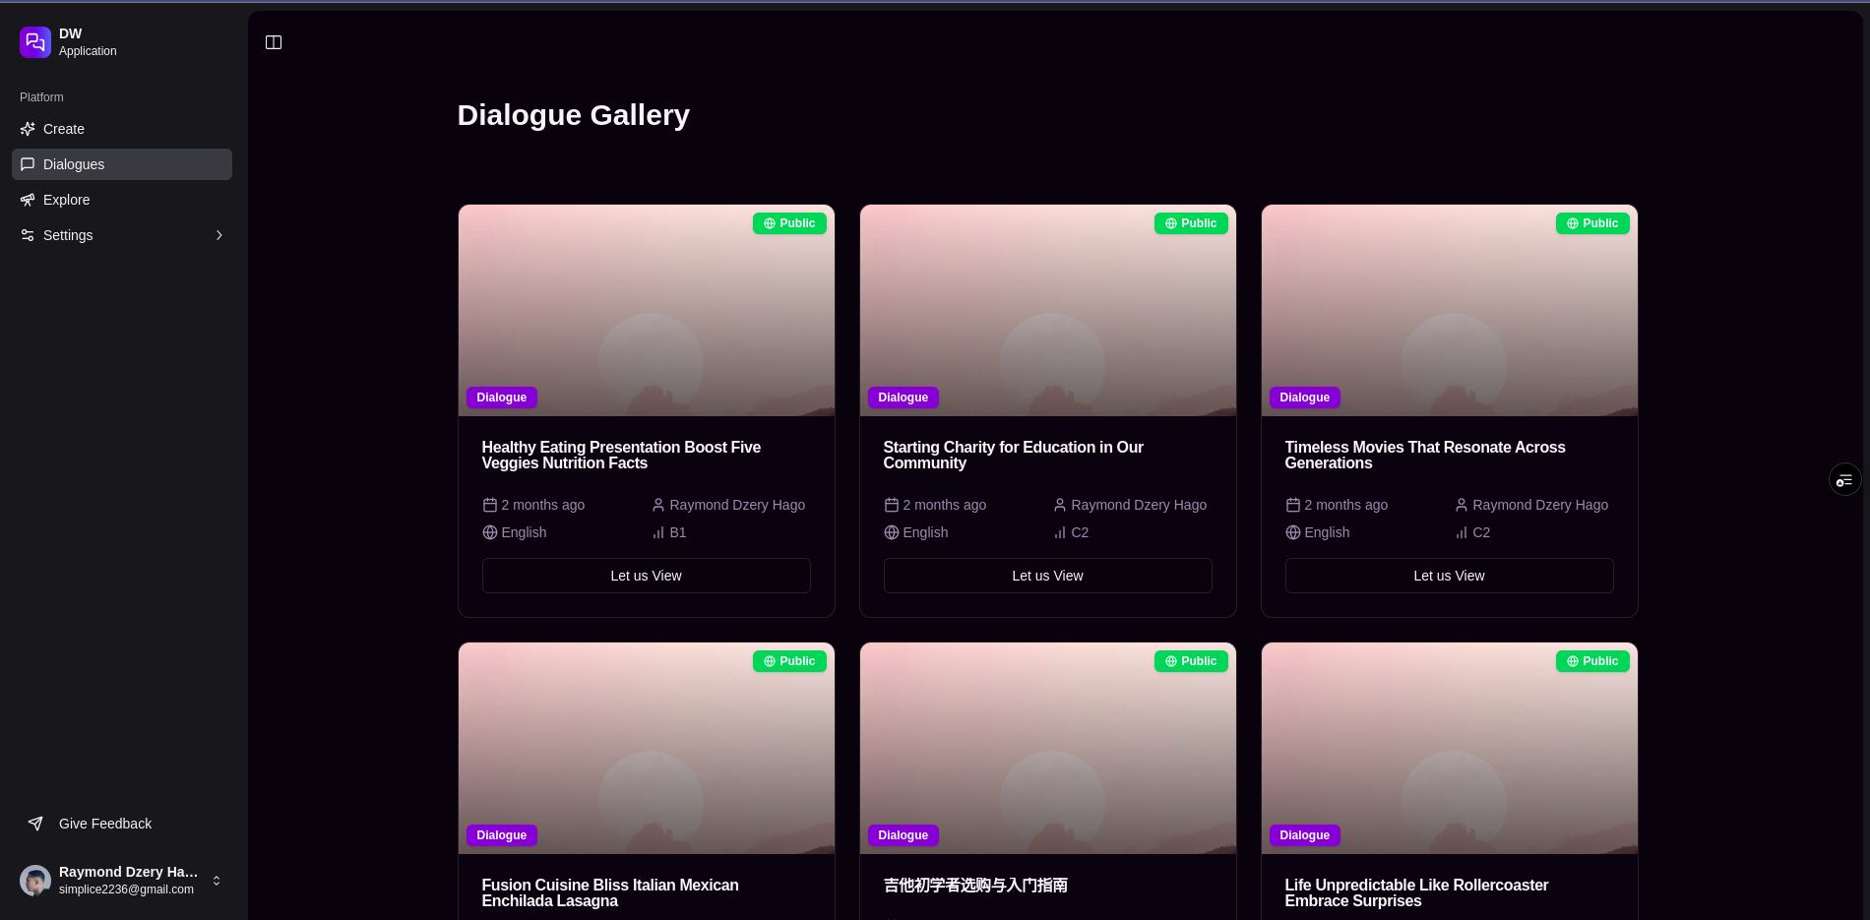This screenshot has height=920, width=1870.
Task: Click calendar icon on Healthy Eating card
Action: [490, 505]
